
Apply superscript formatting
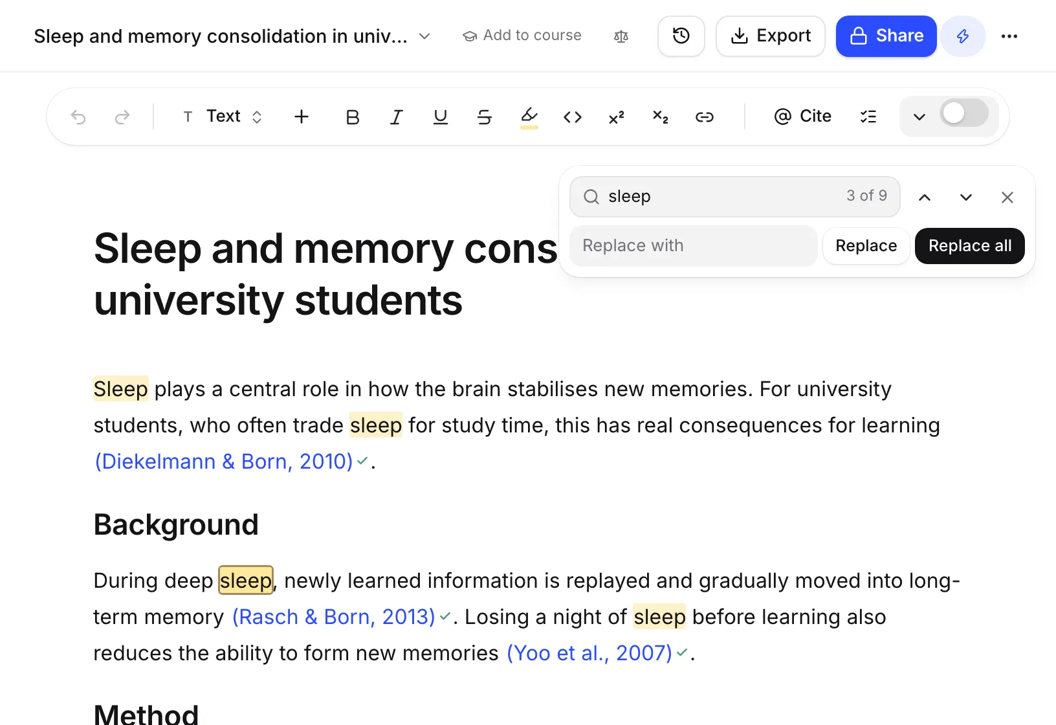coord(617,117)
